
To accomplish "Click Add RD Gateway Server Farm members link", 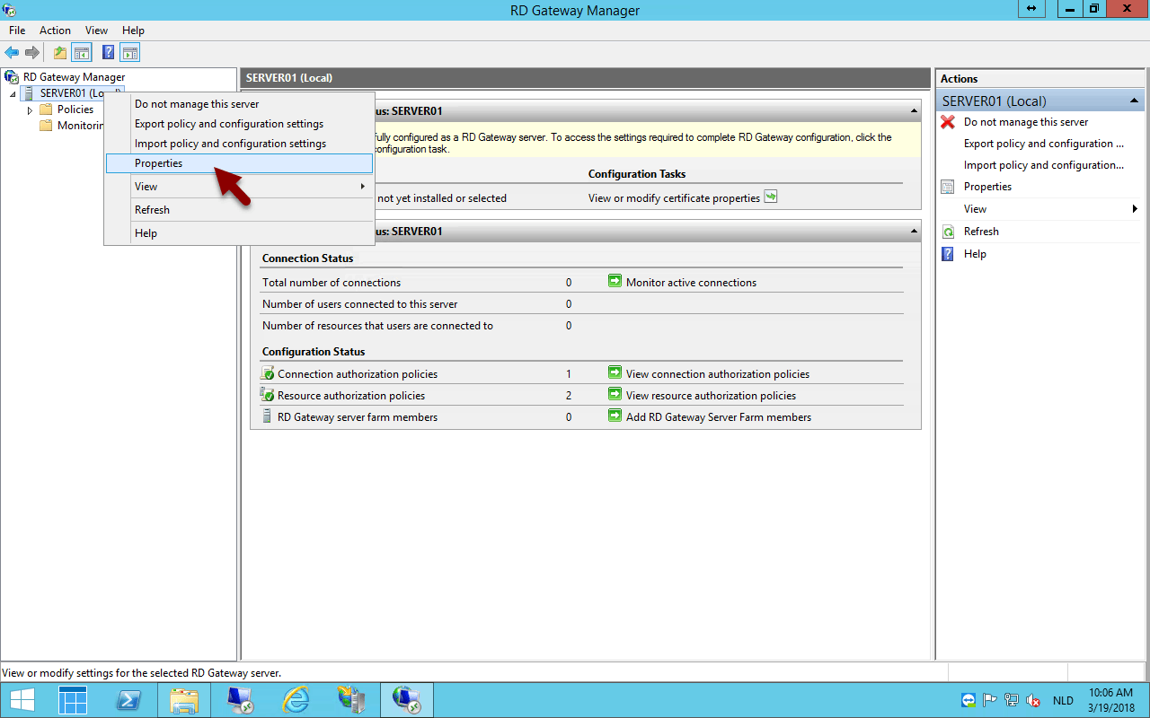I will (x=719, y=417).
